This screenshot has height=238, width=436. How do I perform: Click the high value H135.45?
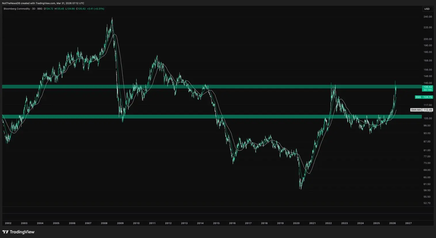coord(59,9)
